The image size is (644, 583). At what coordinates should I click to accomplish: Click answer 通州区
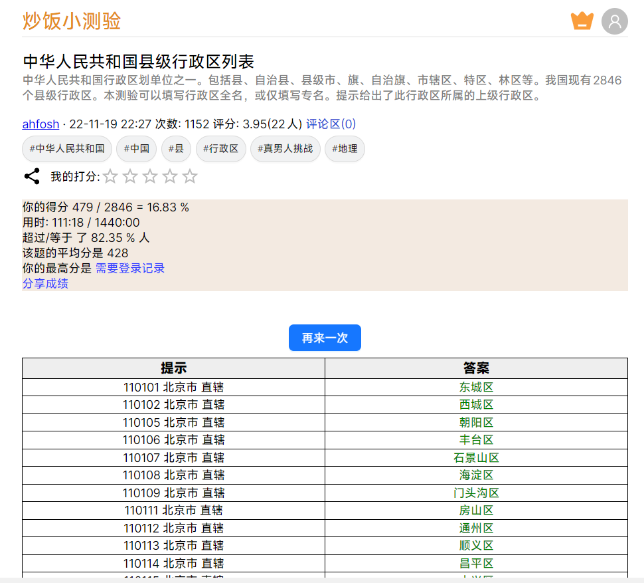click(477, 528)
